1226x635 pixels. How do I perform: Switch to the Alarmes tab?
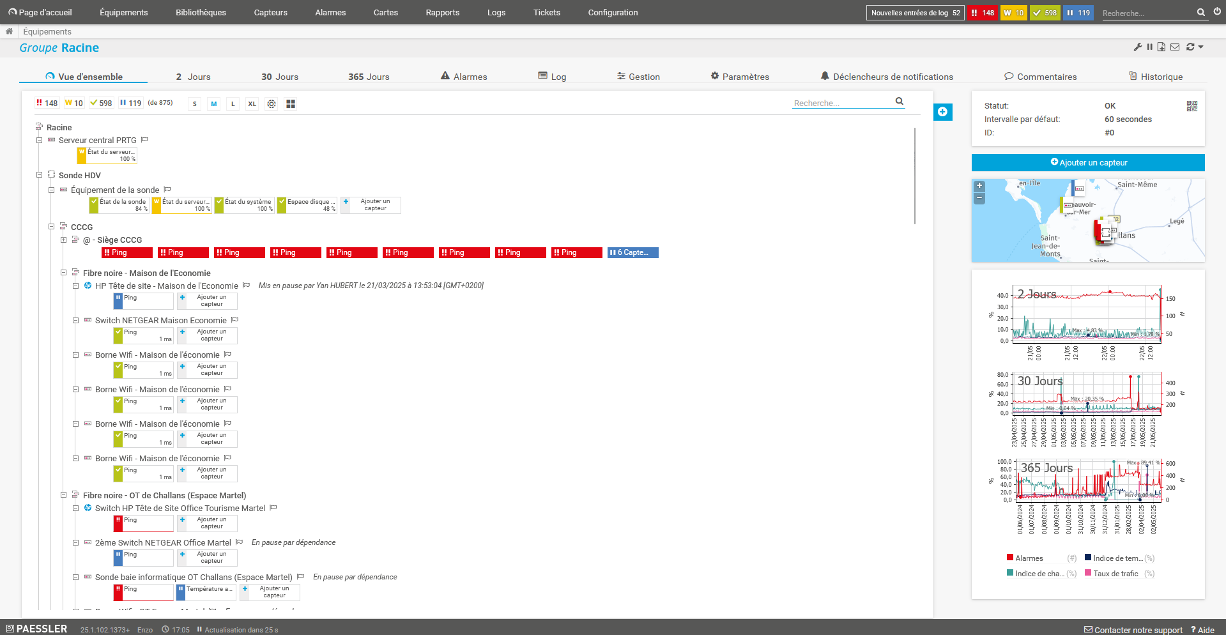(464, 77)
